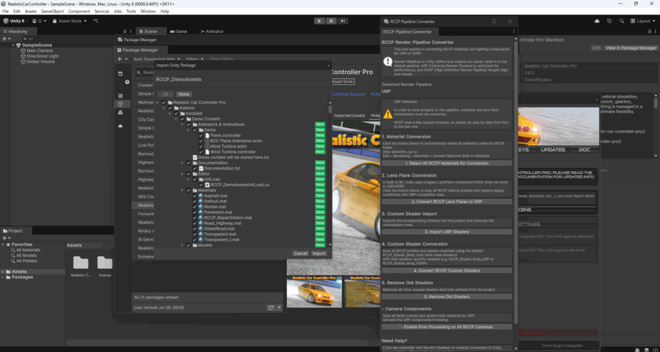
Task: Collapse the Animators & Animations folder
Action: pos(182,125)
